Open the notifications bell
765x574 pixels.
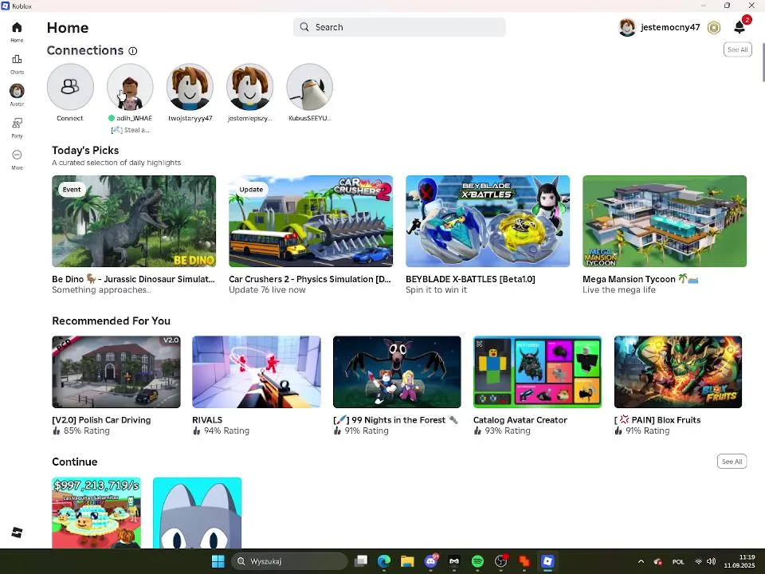tap(739, 27)
